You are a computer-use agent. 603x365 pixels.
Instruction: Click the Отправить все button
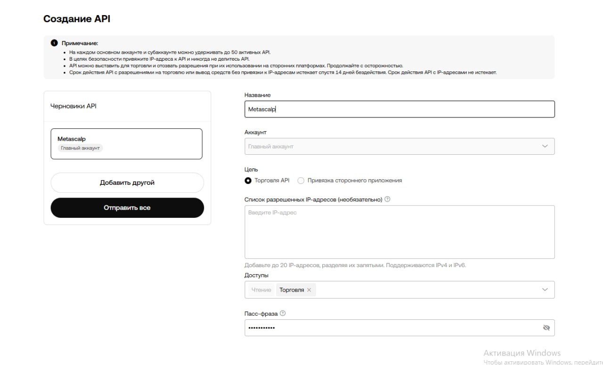point(127,207)
